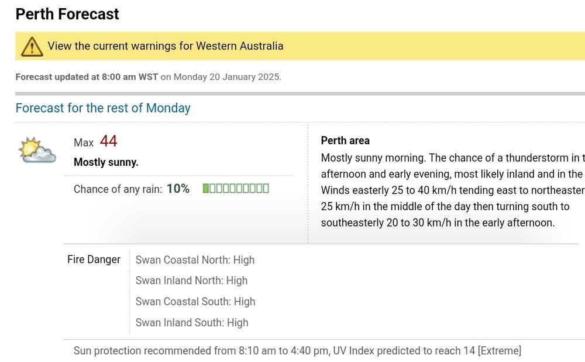The width and height of the screenshot is (585, 362).
Task: Select the Swan Coastal South fire danger rating
Action: click(x=195, y=301)
